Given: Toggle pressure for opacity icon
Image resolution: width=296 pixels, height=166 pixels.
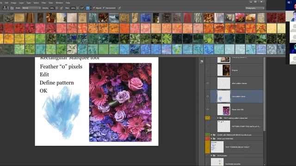Looking at the screenshot, I should 62,8.
